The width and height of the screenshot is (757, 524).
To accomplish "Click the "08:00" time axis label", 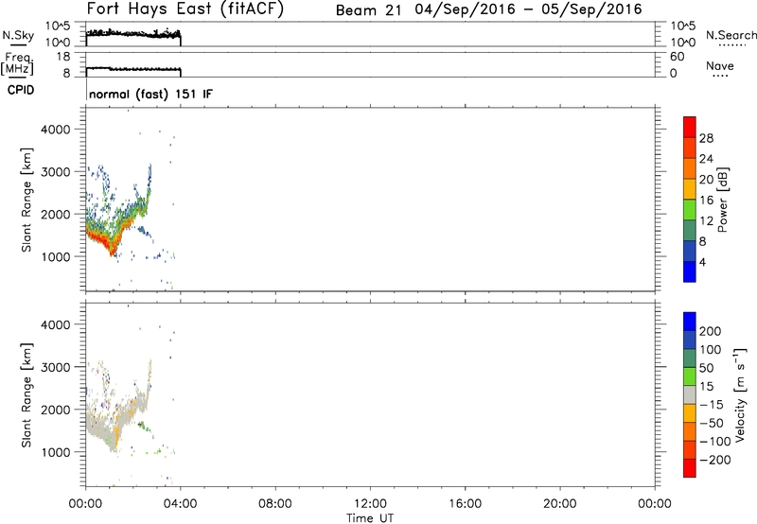I will tap(275, 504).
